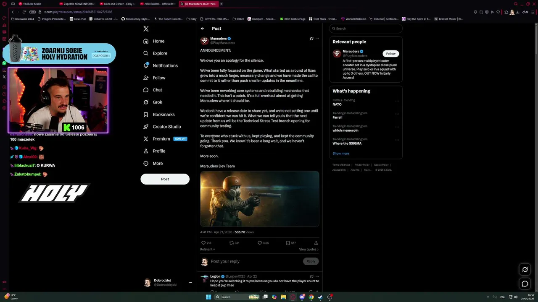Open the Terms of Service footer link
This screenshot has height=302, width=538.
pos(341,165)
